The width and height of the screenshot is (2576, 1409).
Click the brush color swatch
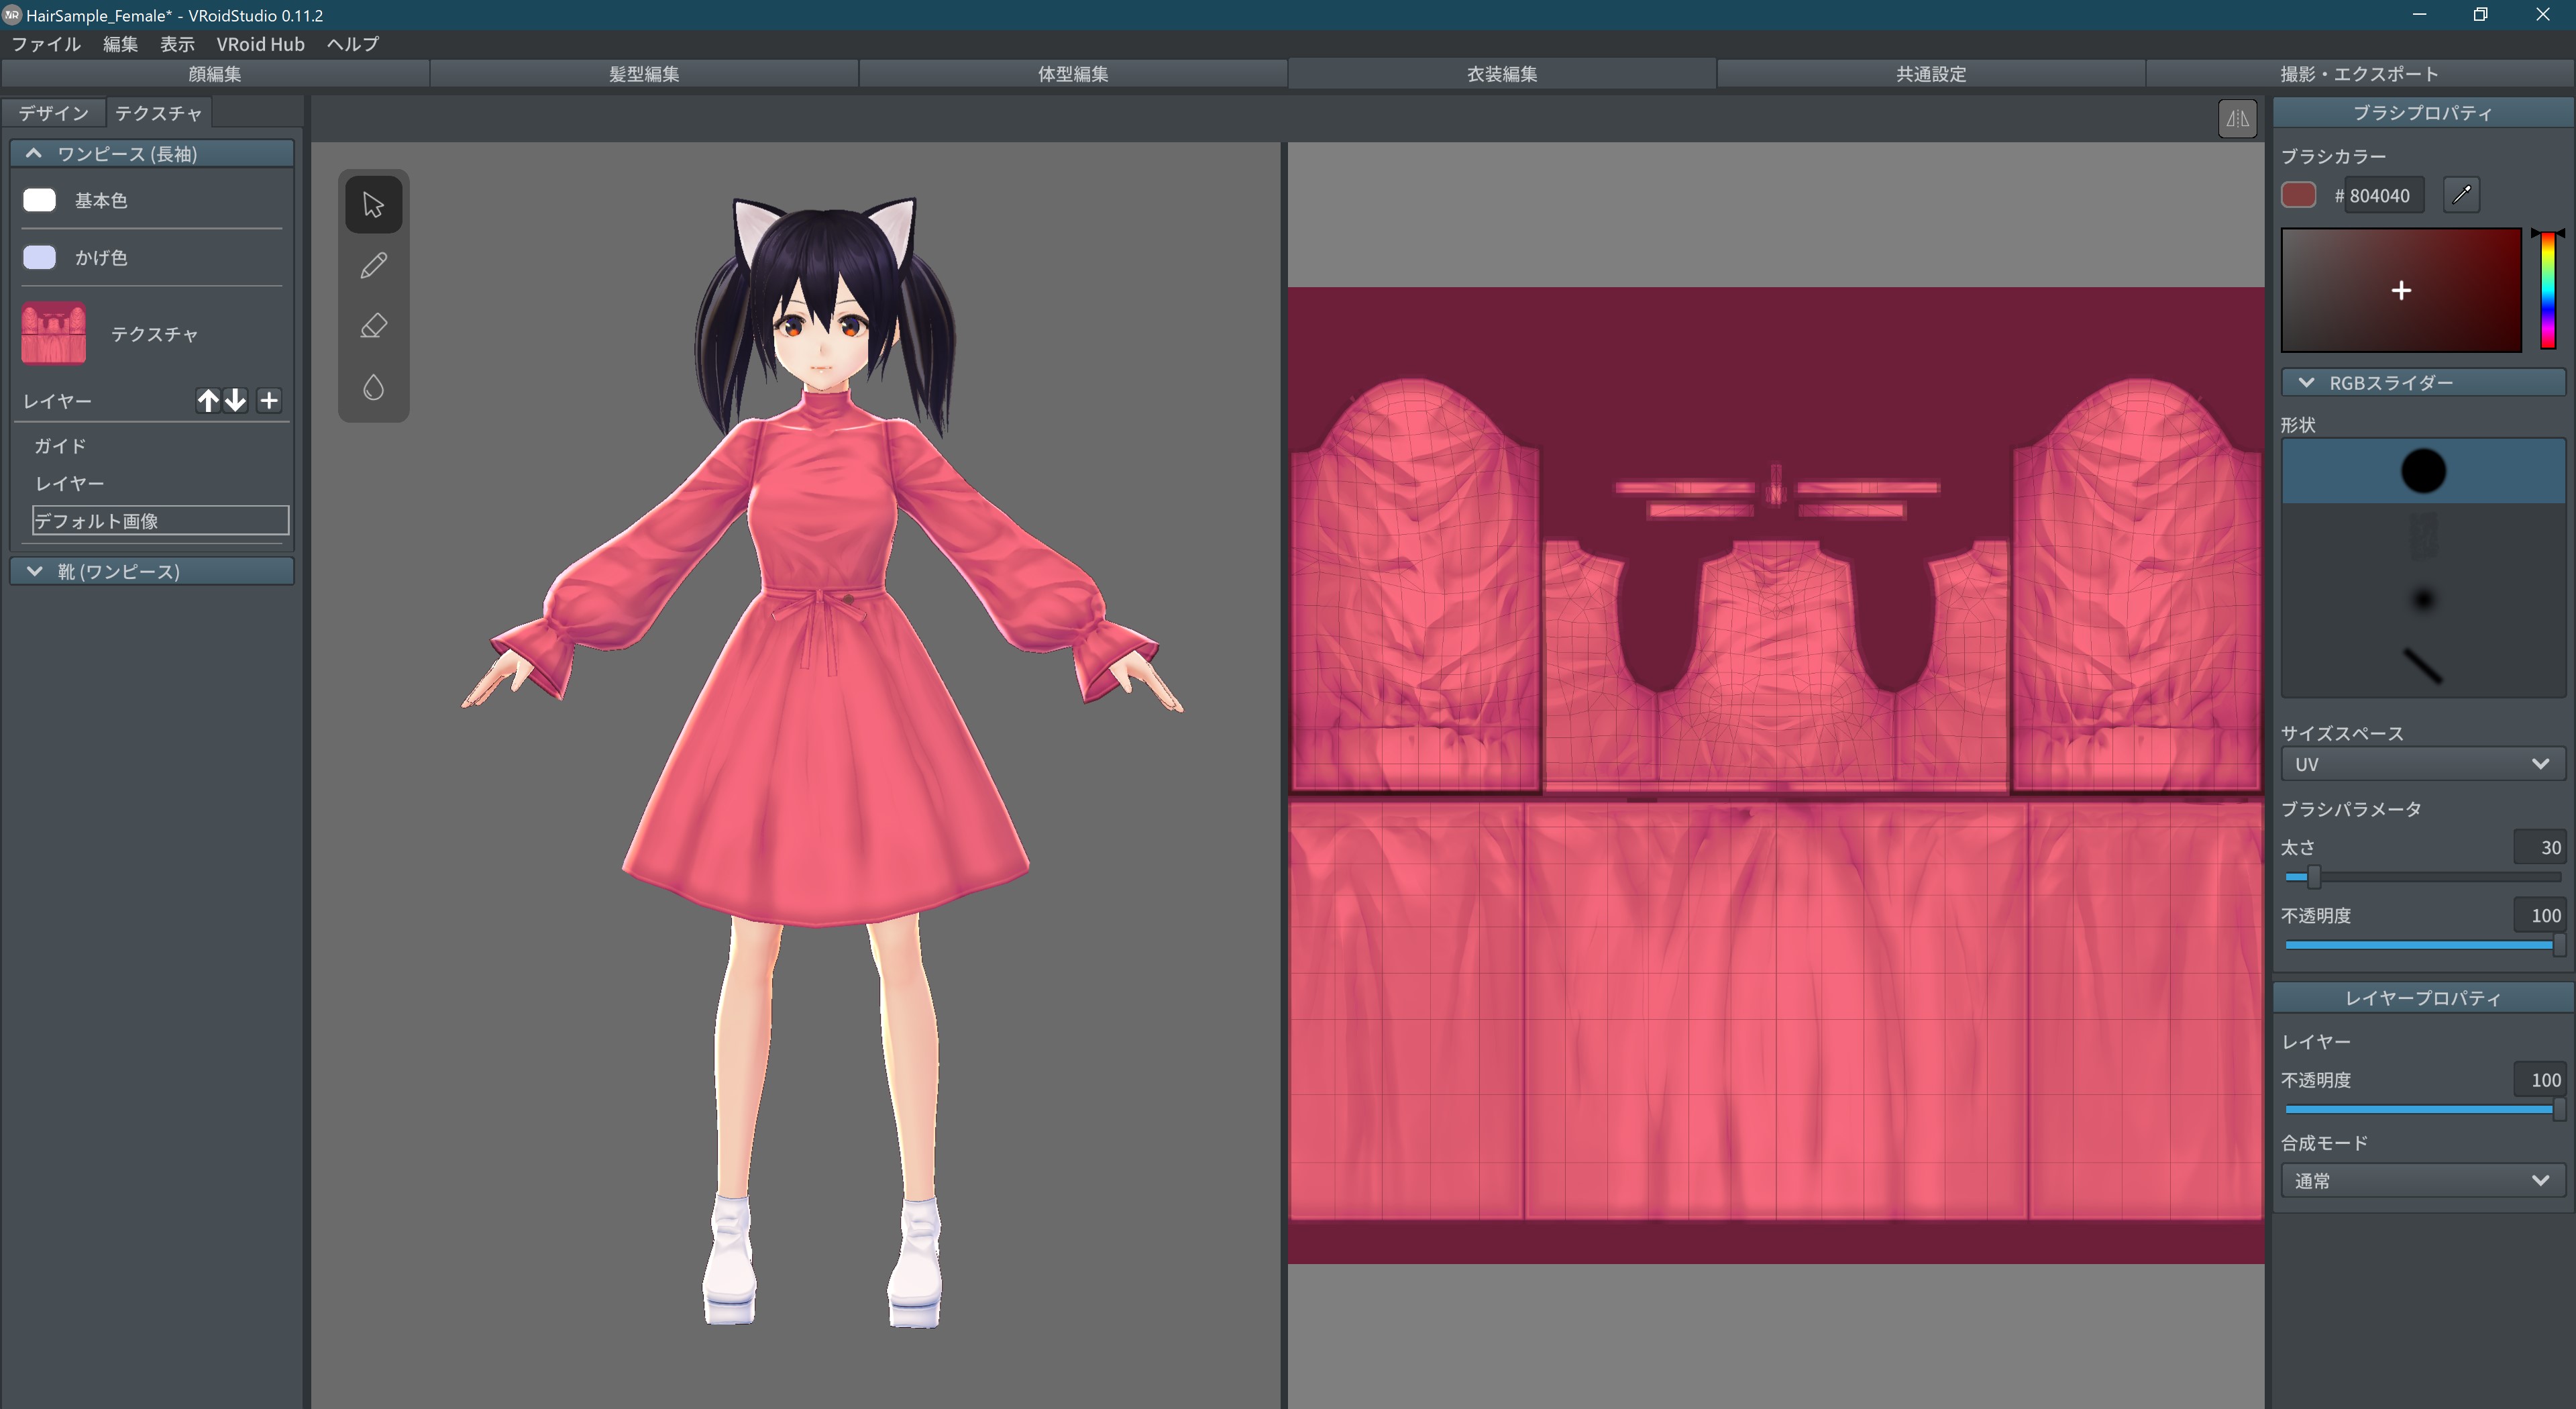[2298, 195]
